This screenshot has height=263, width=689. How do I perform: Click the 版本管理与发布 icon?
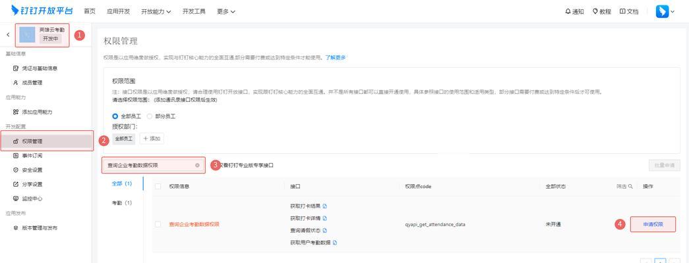[x=16, y=228]
